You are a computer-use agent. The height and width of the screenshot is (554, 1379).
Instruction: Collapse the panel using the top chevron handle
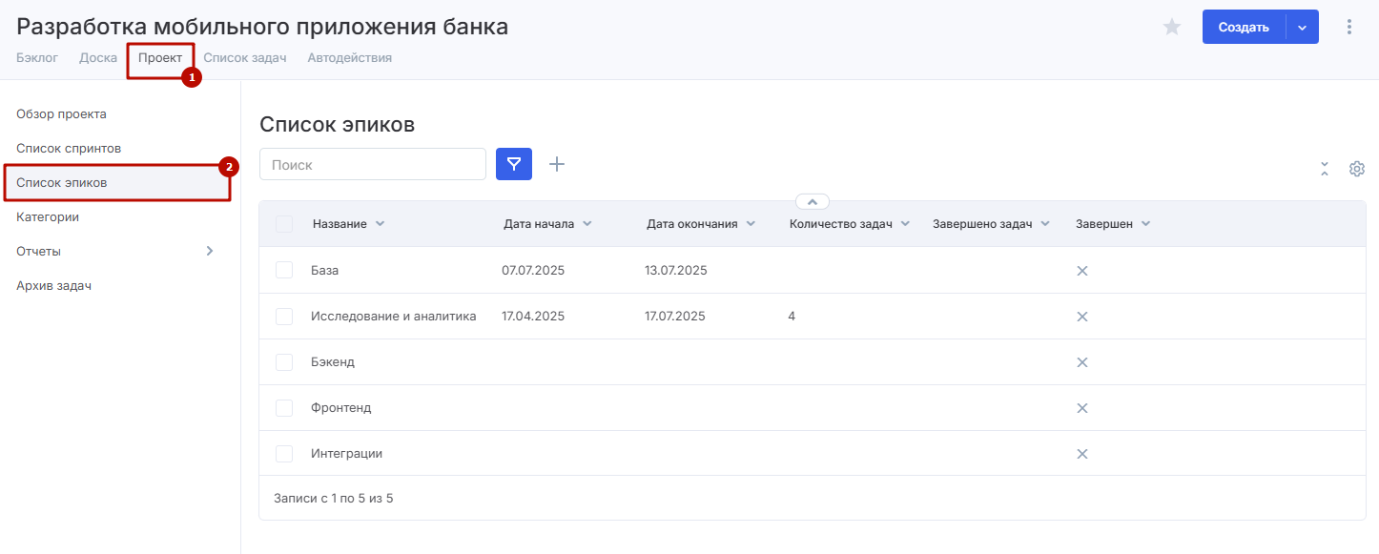tap(812, 202)
